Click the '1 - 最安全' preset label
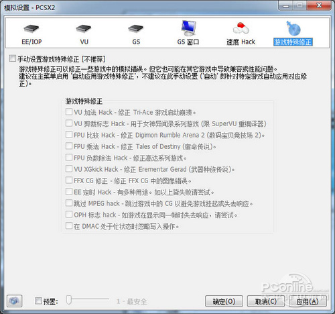This screenshot has height=314, width=335. pos(132,301)
